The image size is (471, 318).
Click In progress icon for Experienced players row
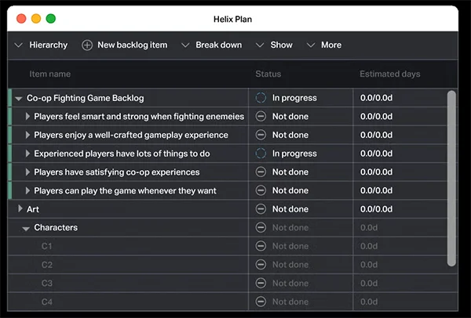point(261,154)
